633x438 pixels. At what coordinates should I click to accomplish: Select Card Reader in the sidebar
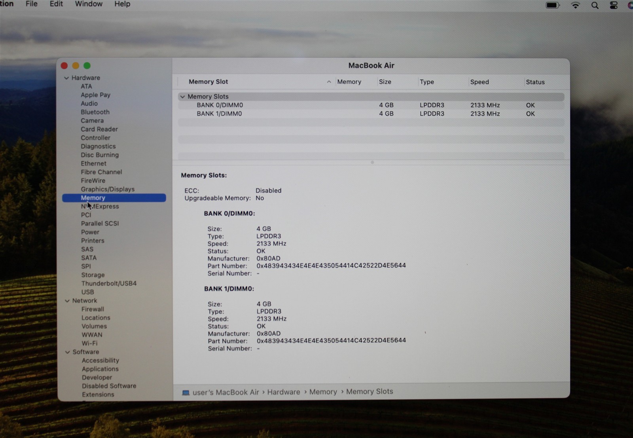pos(99,129)
